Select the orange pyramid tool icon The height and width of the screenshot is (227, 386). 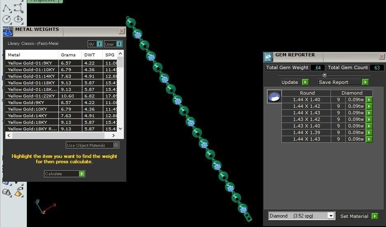click(x=19, y=192)
